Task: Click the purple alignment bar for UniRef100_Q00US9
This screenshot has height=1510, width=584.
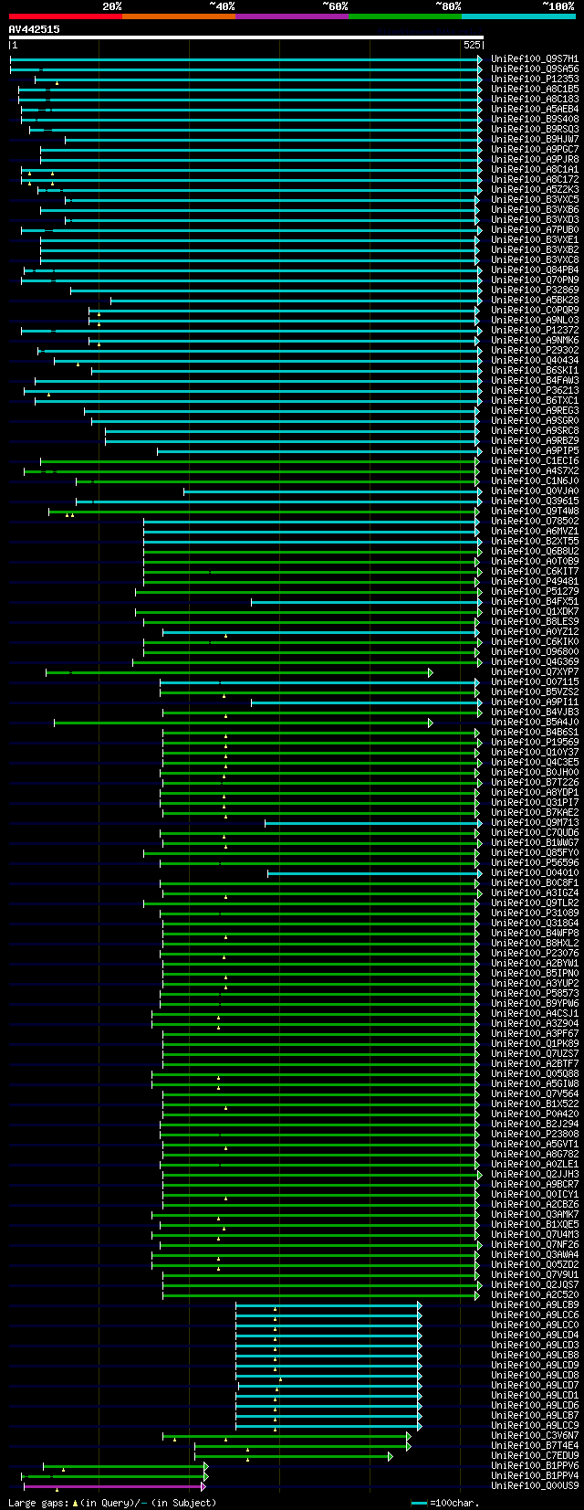Action: (x=114, y=1486)
